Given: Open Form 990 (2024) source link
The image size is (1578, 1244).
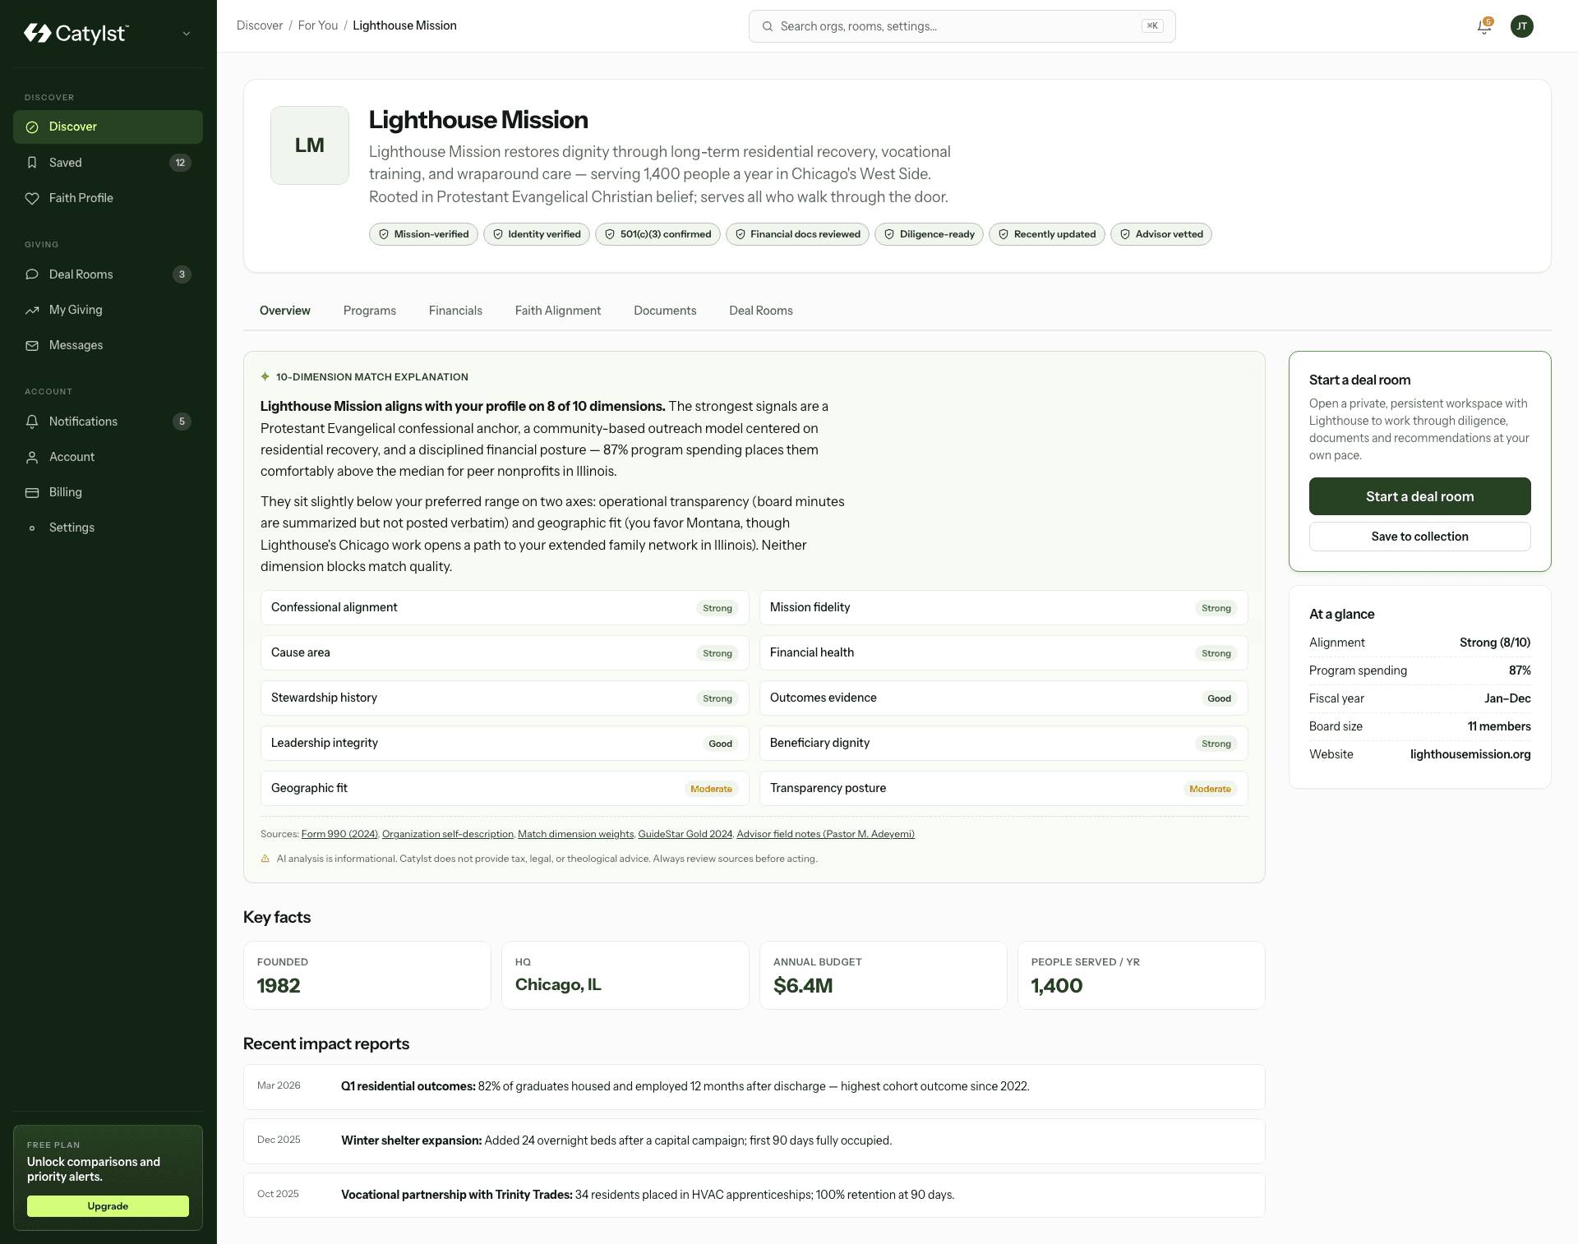Looking at the screenshot, I should [x=339, y=834].
